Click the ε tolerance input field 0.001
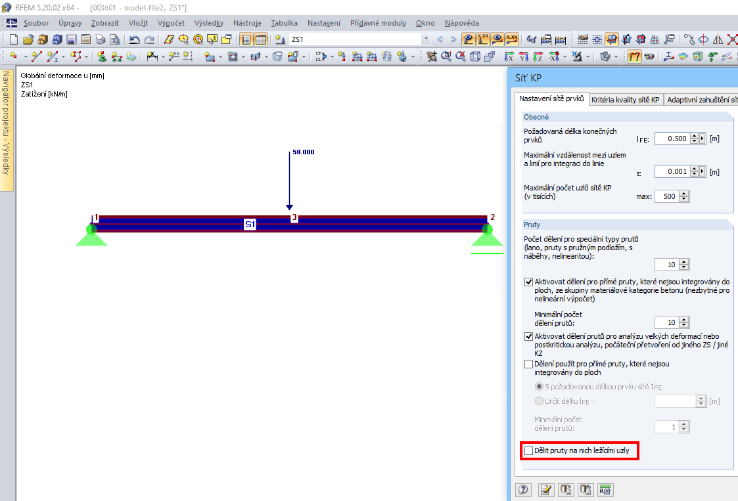Viewport: 738px width, 501px height. pyautogui.click(x=672, y=171)
